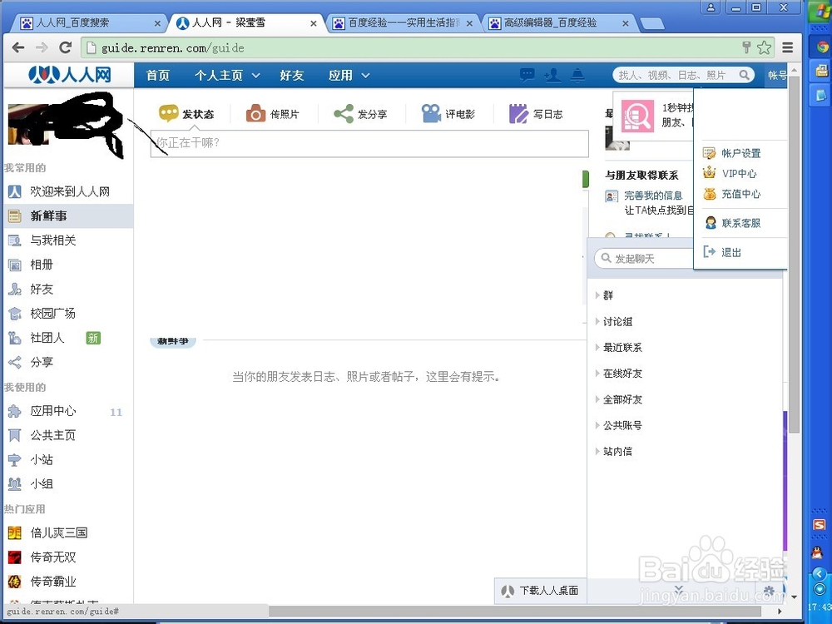Reload the page with refresh icon
This screenshot has height=624, width=832.
[65, 47]
